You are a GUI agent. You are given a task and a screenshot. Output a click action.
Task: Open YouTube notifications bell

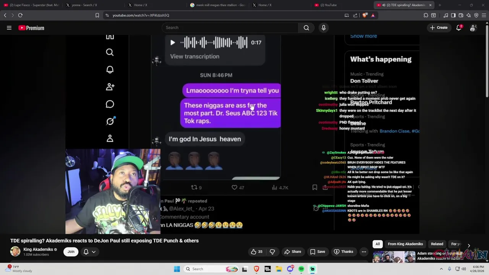(459, 27)
